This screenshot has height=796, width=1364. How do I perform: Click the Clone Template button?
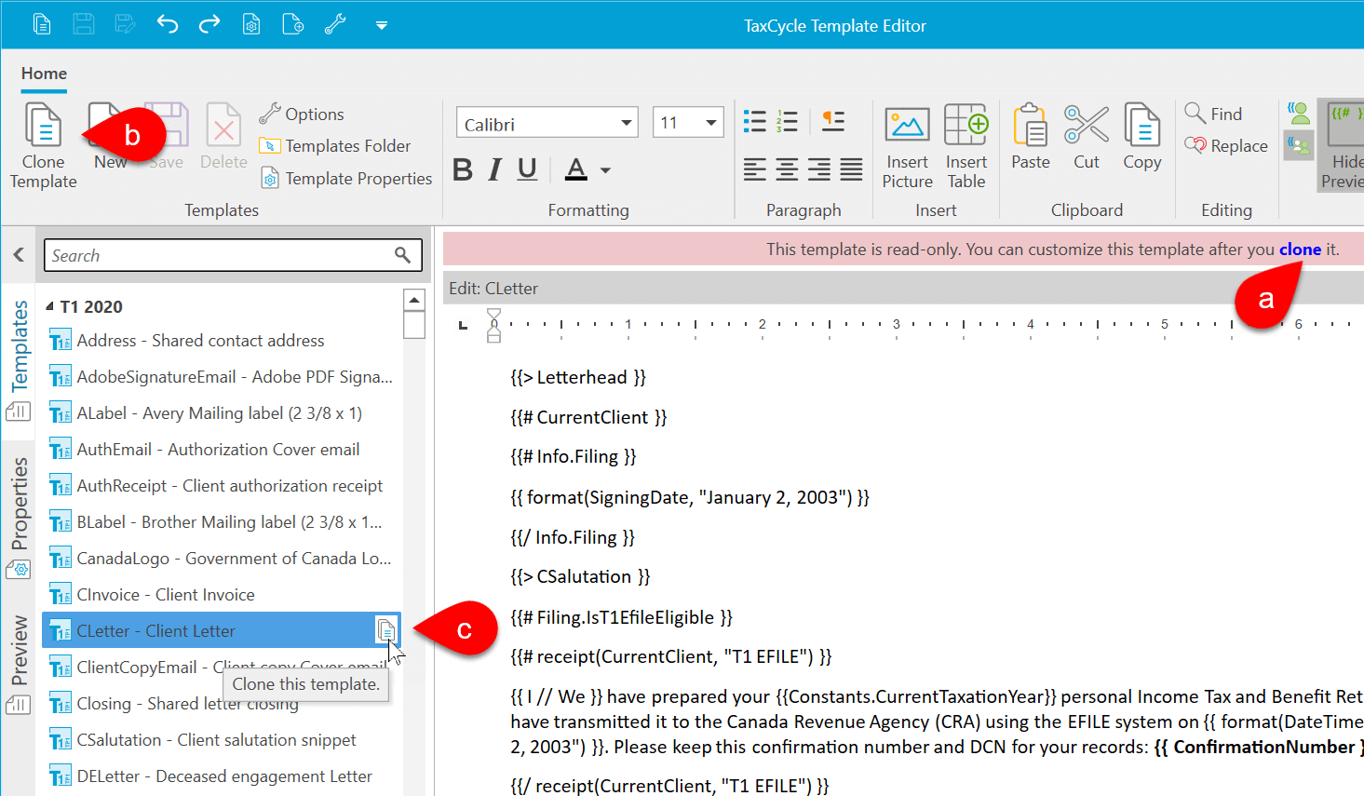[x=43, y=145]
